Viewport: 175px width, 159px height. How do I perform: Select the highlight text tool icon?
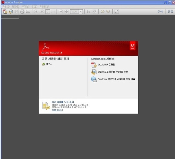pyautogui.click(x=108, y=11)
